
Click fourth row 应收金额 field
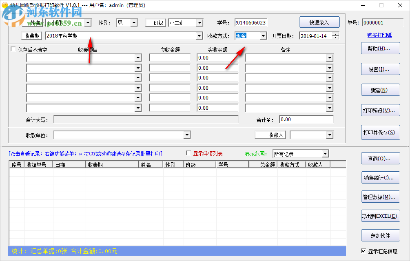[170, 88]
